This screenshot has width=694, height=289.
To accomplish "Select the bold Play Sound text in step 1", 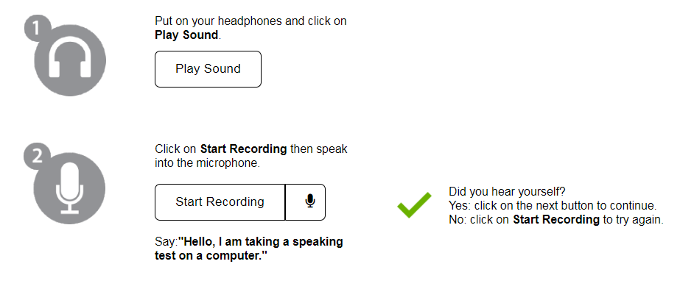I will (186, 35).
